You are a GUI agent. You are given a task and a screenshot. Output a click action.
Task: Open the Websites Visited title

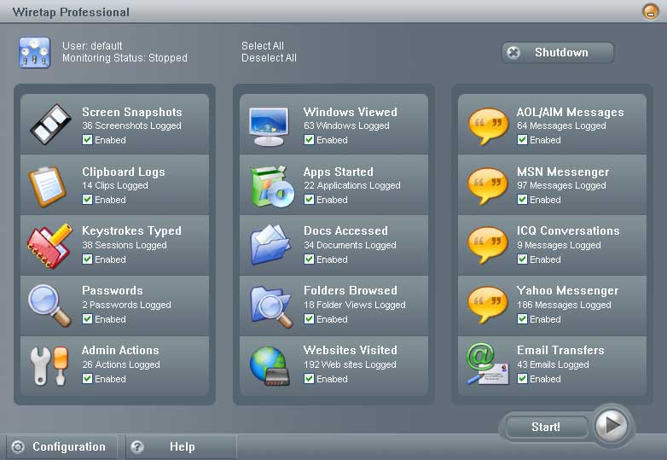pyautogui.click(x=350, y=350)
